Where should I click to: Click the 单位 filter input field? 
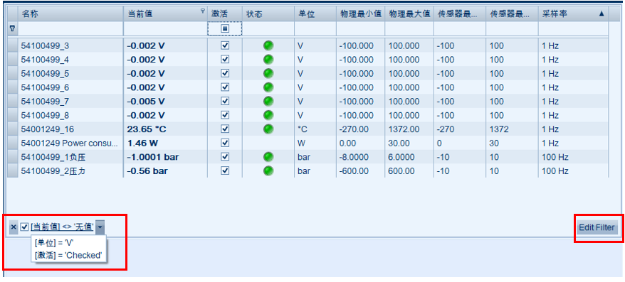(x=315, y=28)
